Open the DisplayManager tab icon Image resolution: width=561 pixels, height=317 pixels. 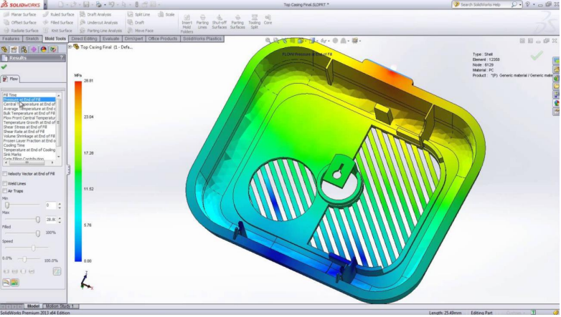44,49
